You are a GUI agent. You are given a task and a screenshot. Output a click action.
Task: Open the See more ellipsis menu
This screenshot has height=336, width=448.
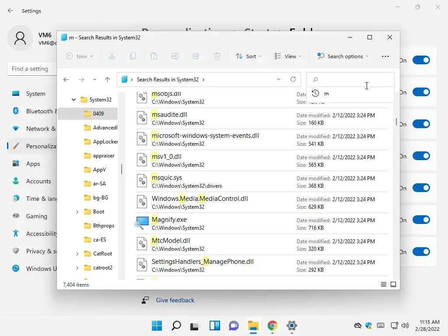pos(385,56)
